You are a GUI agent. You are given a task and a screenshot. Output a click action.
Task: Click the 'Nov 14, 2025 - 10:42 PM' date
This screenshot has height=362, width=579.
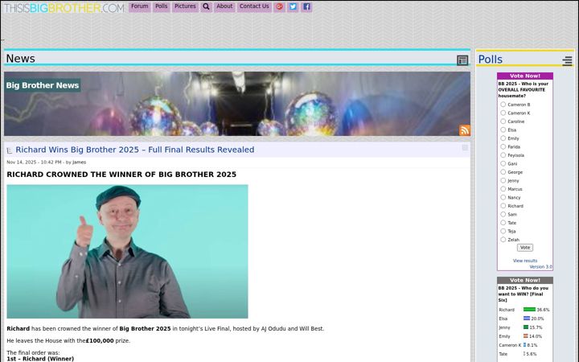tap(34, 162)
